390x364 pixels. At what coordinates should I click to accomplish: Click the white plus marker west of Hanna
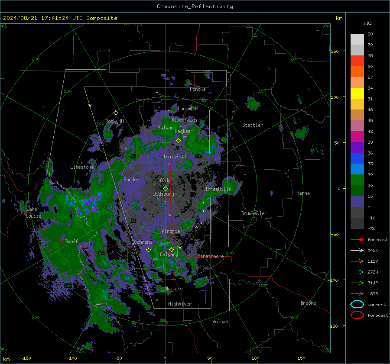[245, 174]
